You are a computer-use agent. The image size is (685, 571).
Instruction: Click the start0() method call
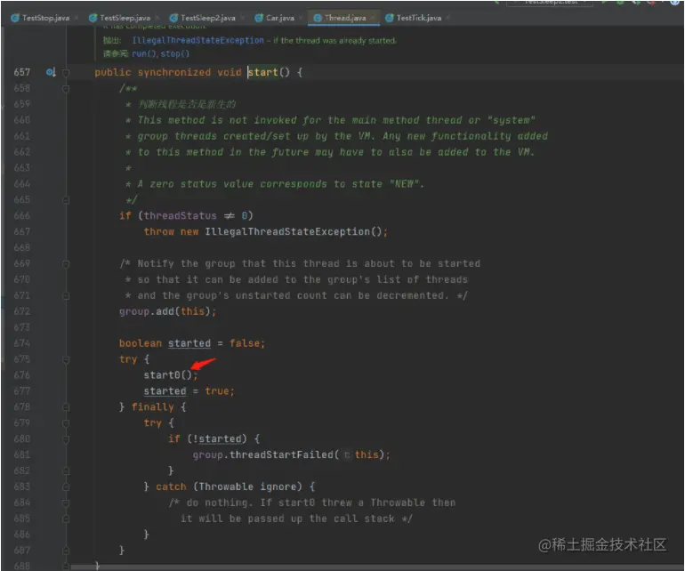(x=168, y=375)
